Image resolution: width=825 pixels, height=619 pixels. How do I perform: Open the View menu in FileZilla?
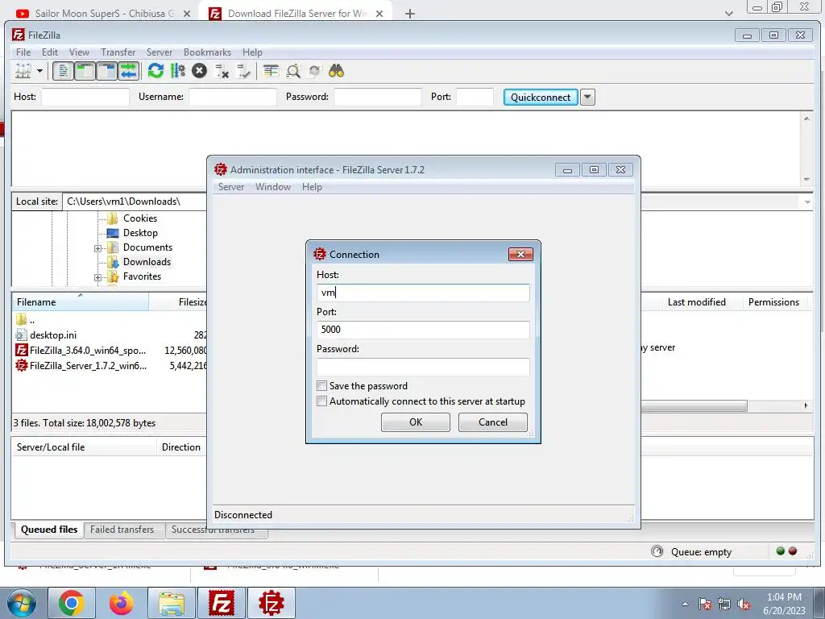click(x=80, y=52)
